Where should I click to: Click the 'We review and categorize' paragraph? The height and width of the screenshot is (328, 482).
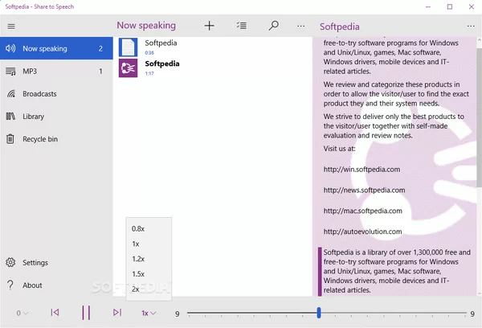pos(396,94)
